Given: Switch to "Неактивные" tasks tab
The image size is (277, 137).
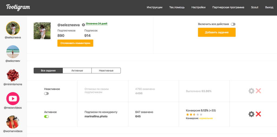Looking at the screenshot, I should [x=106, y=71].
